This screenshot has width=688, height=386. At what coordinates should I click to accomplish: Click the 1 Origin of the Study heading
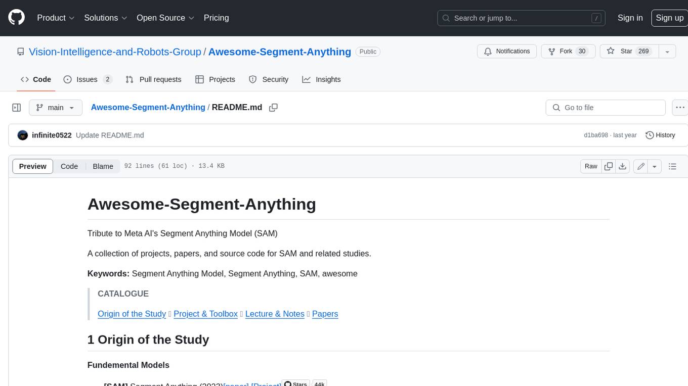[148, 340]
